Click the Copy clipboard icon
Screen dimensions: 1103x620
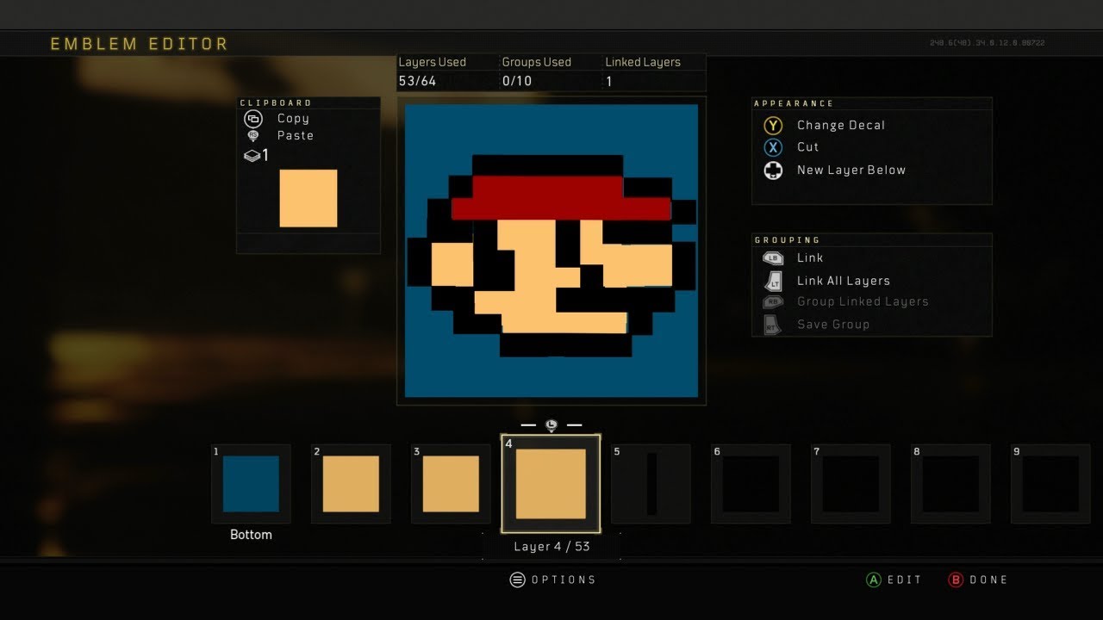pyautogui.click(x=253, y=119)
